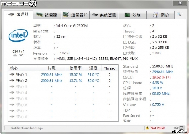Click the monitor graph icon on 效能 tab
This screenshot has width=189, height=134.
click(127, 15)
